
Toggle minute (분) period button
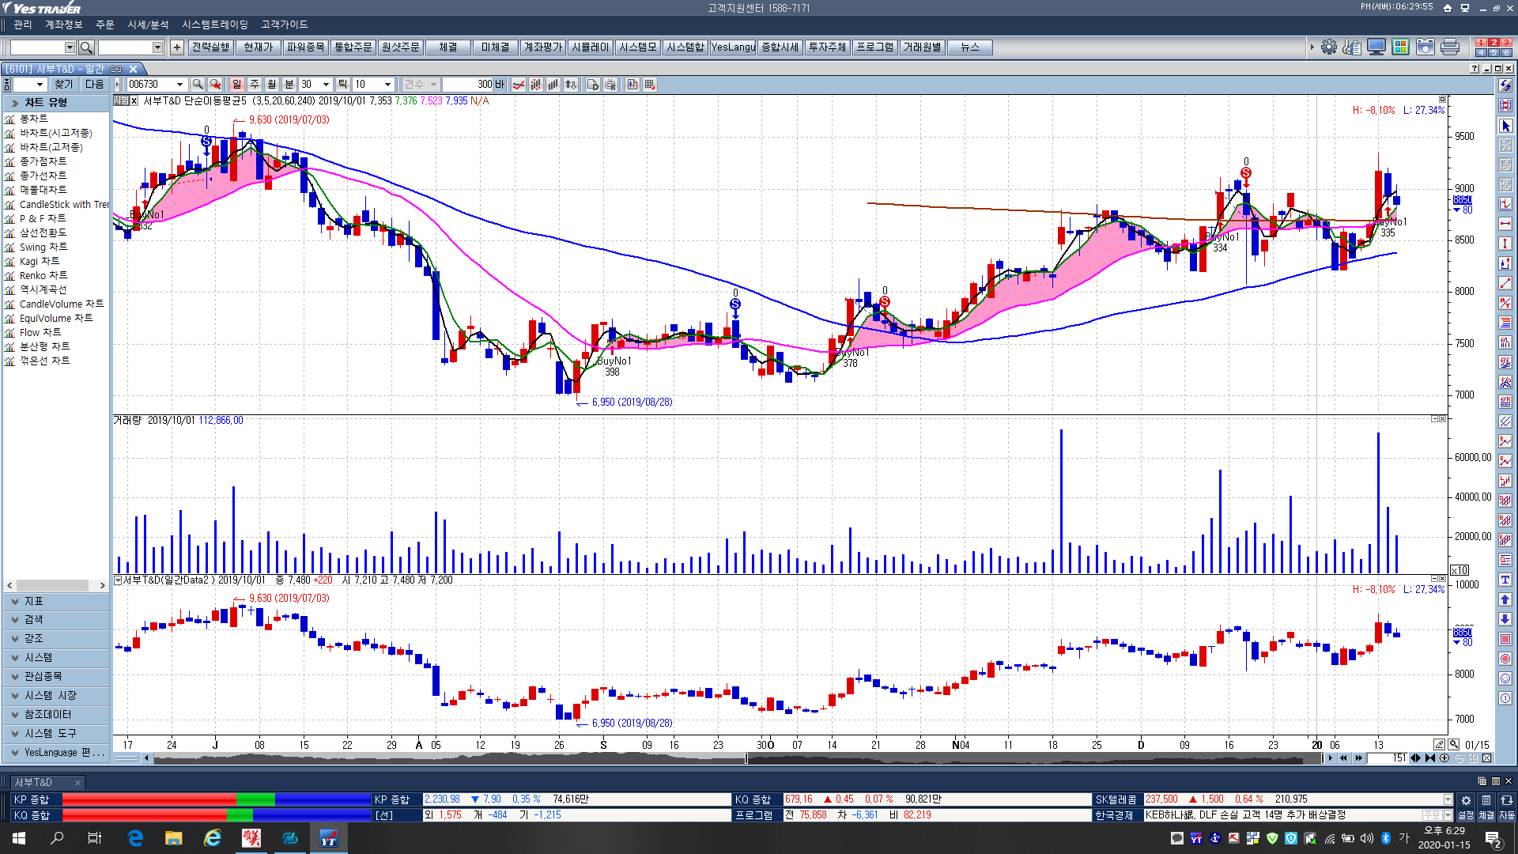(289, 85)
